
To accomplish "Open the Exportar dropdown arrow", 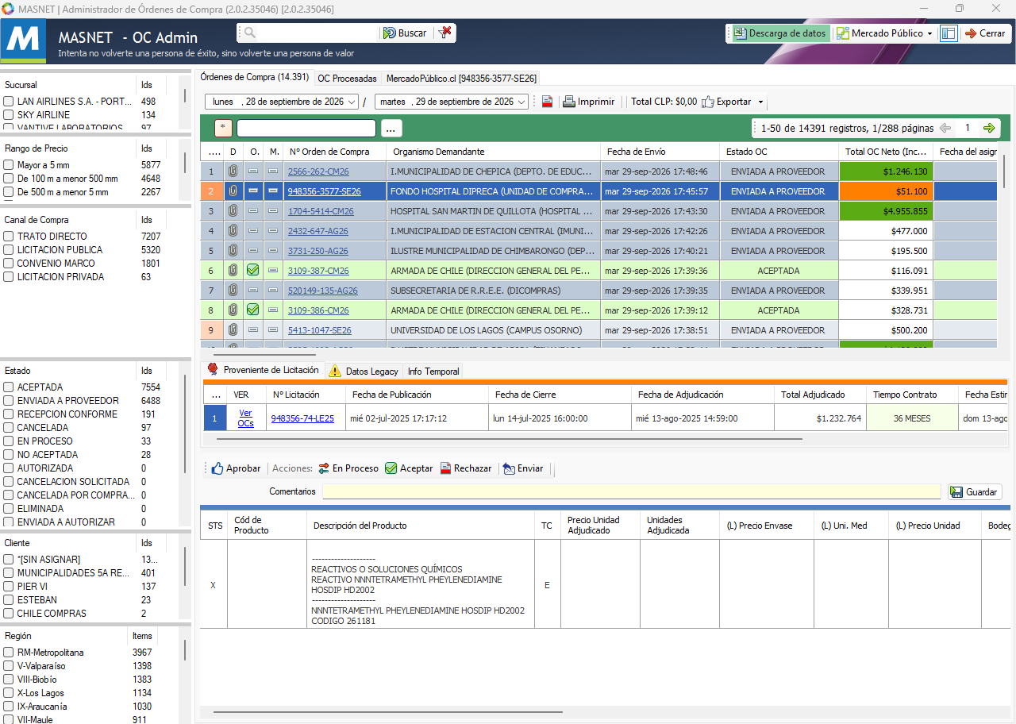I will (760, 102).
